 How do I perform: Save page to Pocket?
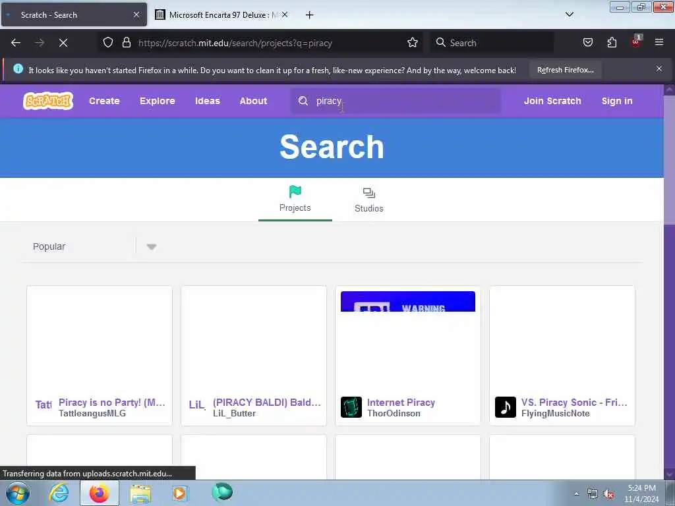(587, 43)
